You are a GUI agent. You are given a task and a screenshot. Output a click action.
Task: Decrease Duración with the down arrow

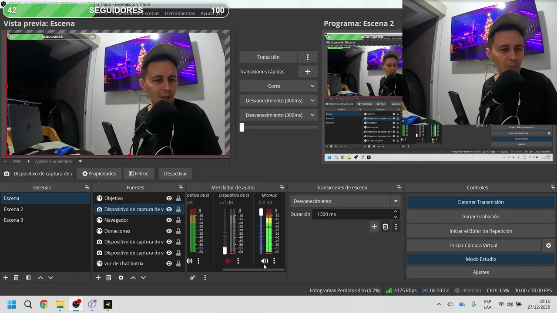pos(396,216)
